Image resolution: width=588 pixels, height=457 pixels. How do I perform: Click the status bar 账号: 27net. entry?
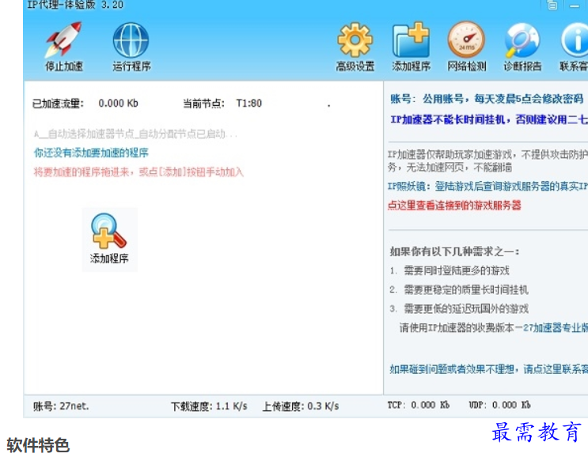[61, 406]
